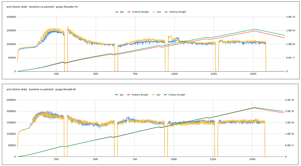Click yellow tps legend swatch in purge-threads=8 chart

click(x=153, y=95)
